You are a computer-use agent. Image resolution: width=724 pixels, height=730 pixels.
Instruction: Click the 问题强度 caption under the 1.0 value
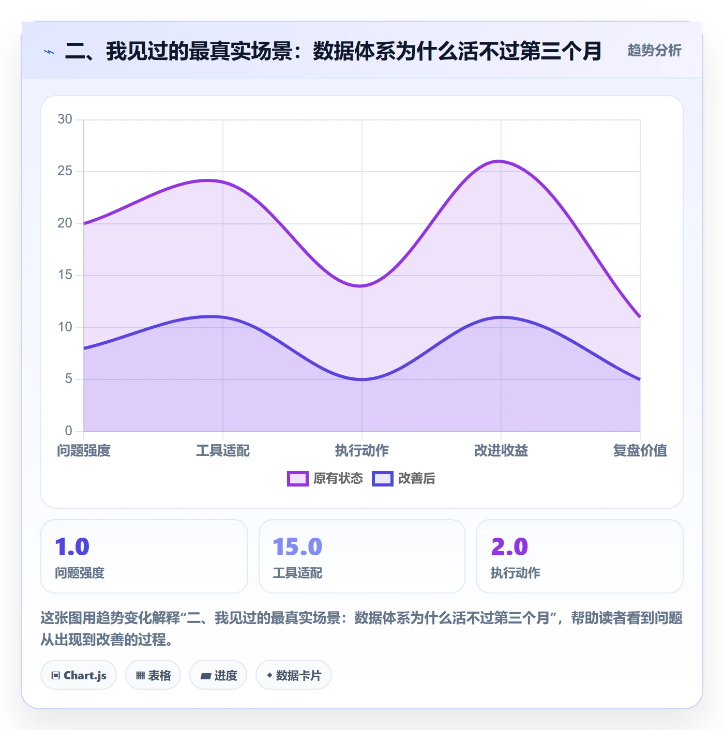click(80, 573)
